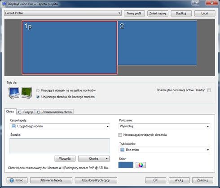Click the Wyczyść button
The width and height of the screenshot is (220, 188).
tap(65, 159)
